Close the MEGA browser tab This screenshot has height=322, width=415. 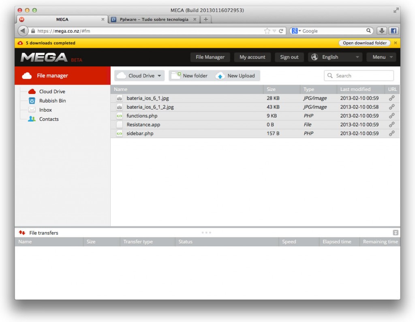[103, 19]
